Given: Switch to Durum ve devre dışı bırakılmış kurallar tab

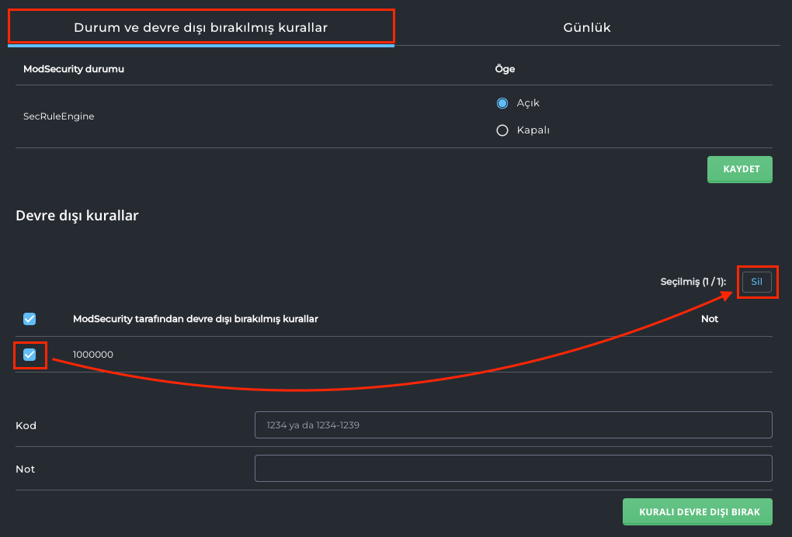Looking at the screenshot, I should pyautogui.click(x=200, y=27).
